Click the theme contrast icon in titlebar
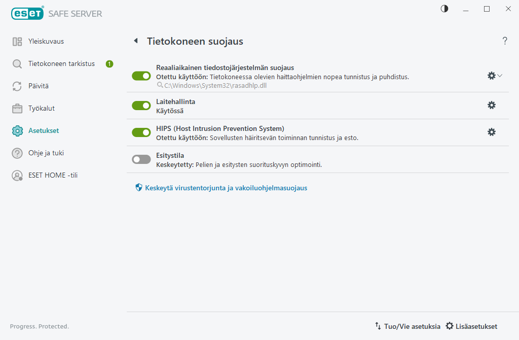The image size is (519, 340). click(x=444, y=9)
